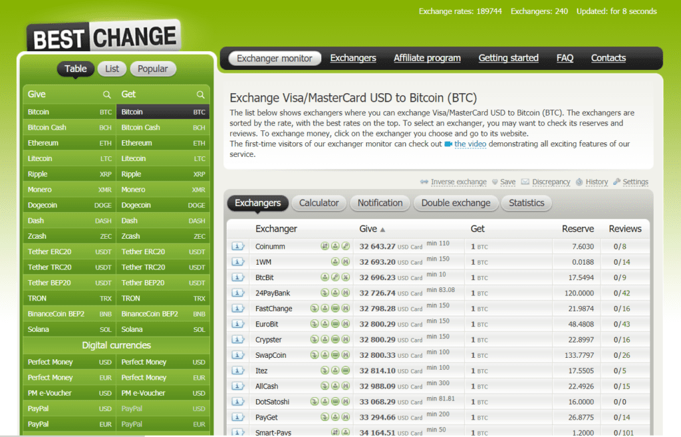Open the Exchangers link in the top navigation
This screenshot has width=681, height=437.
(x=353, y=59)
